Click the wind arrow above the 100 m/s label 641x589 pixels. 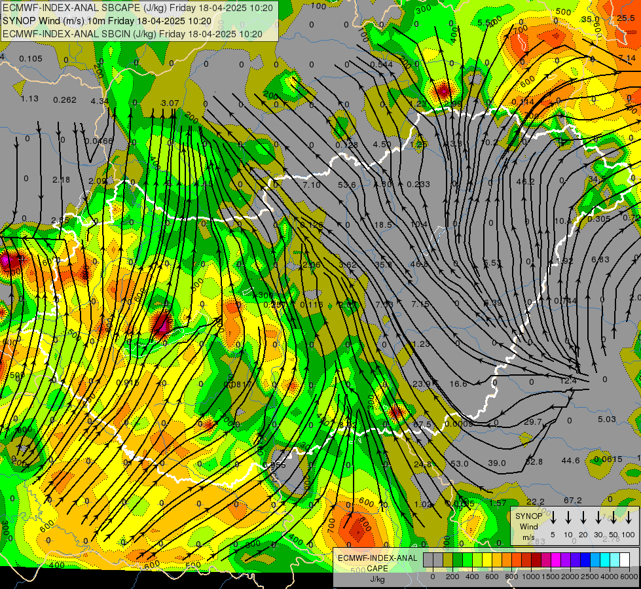pyautogui.click(x=629, y=518)
